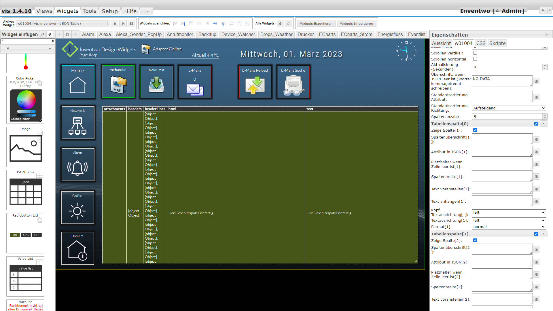Click the Verbunden IMAP tile

point(118,82)
